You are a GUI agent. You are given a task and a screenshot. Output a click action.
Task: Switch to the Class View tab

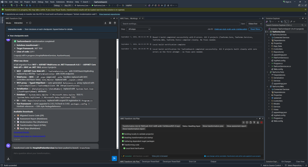(x=300, y=162)
